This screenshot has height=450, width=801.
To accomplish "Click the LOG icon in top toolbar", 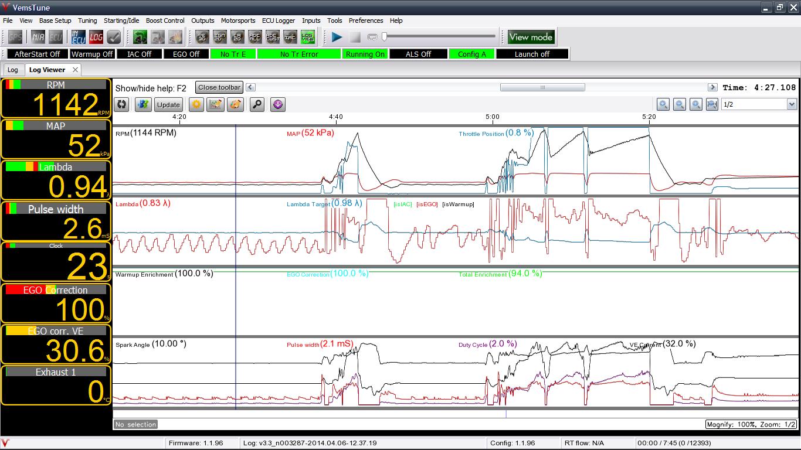I will pyautogui.click(x=96, y=37).
